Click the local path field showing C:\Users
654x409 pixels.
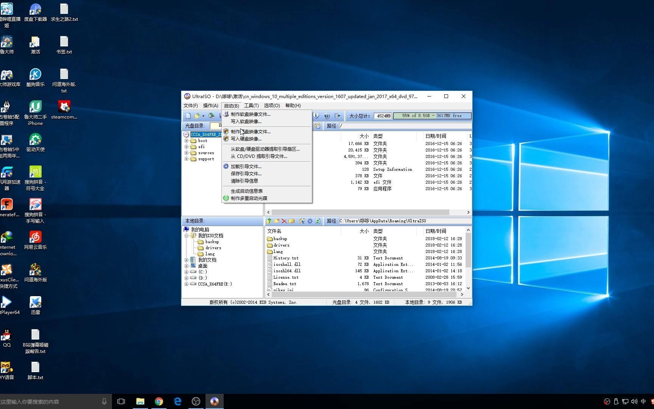tap(405, 221)
